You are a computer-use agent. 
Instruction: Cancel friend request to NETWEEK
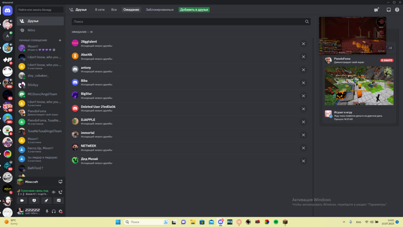(x=303, y=148)
